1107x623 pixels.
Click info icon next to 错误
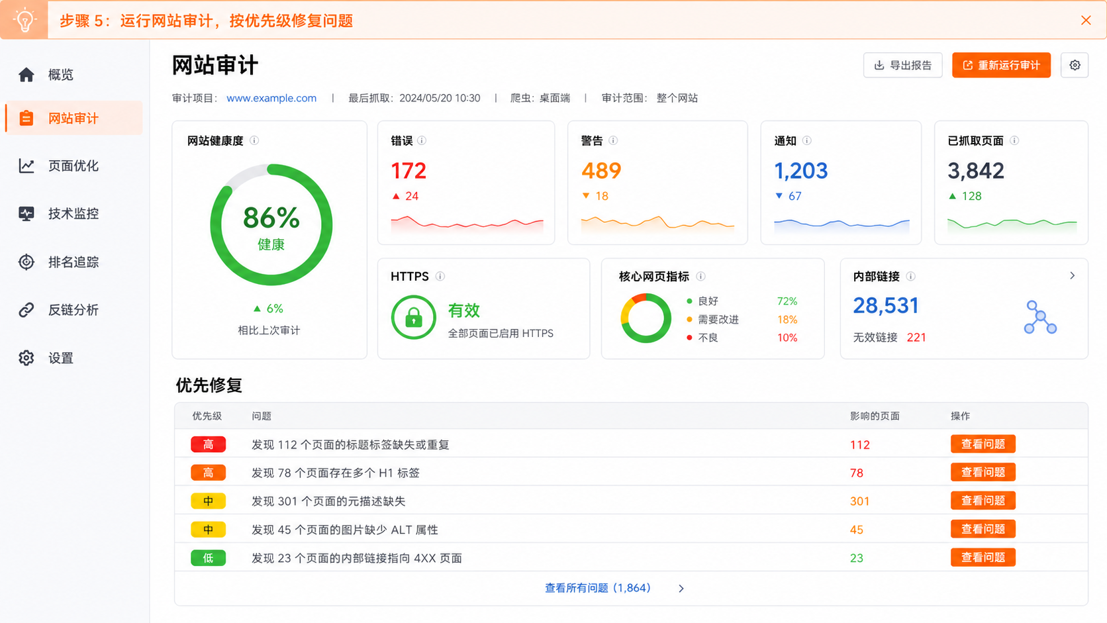[422, 140]
